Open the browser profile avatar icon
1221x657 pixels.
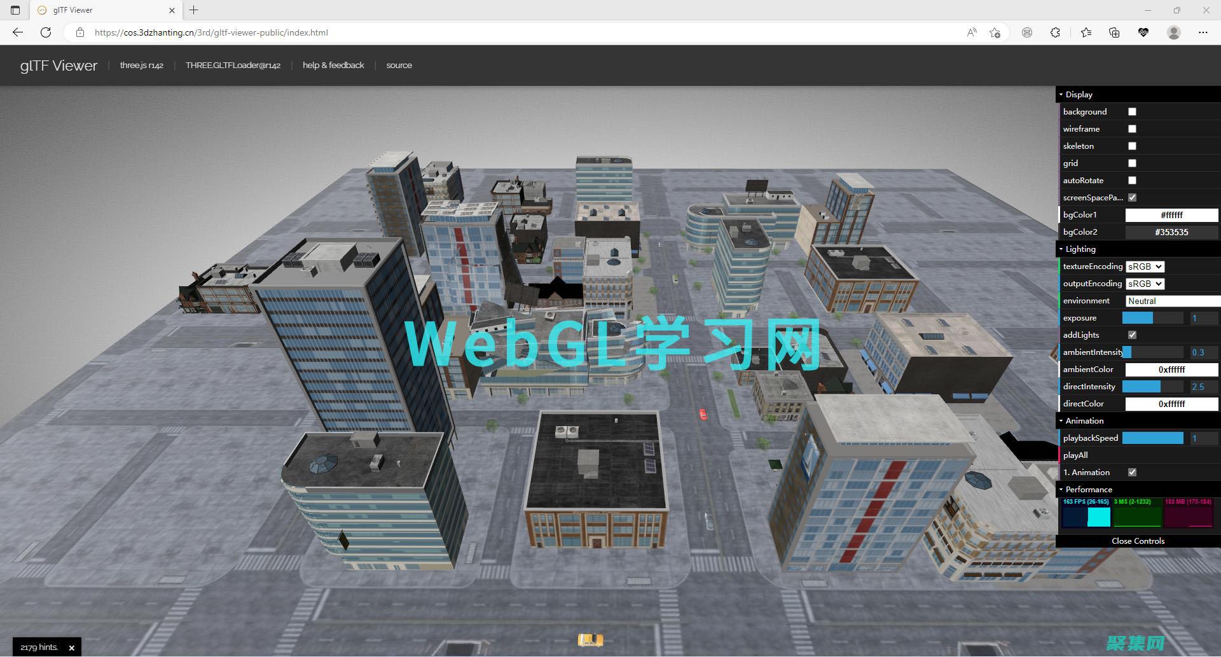(1173, 32)
